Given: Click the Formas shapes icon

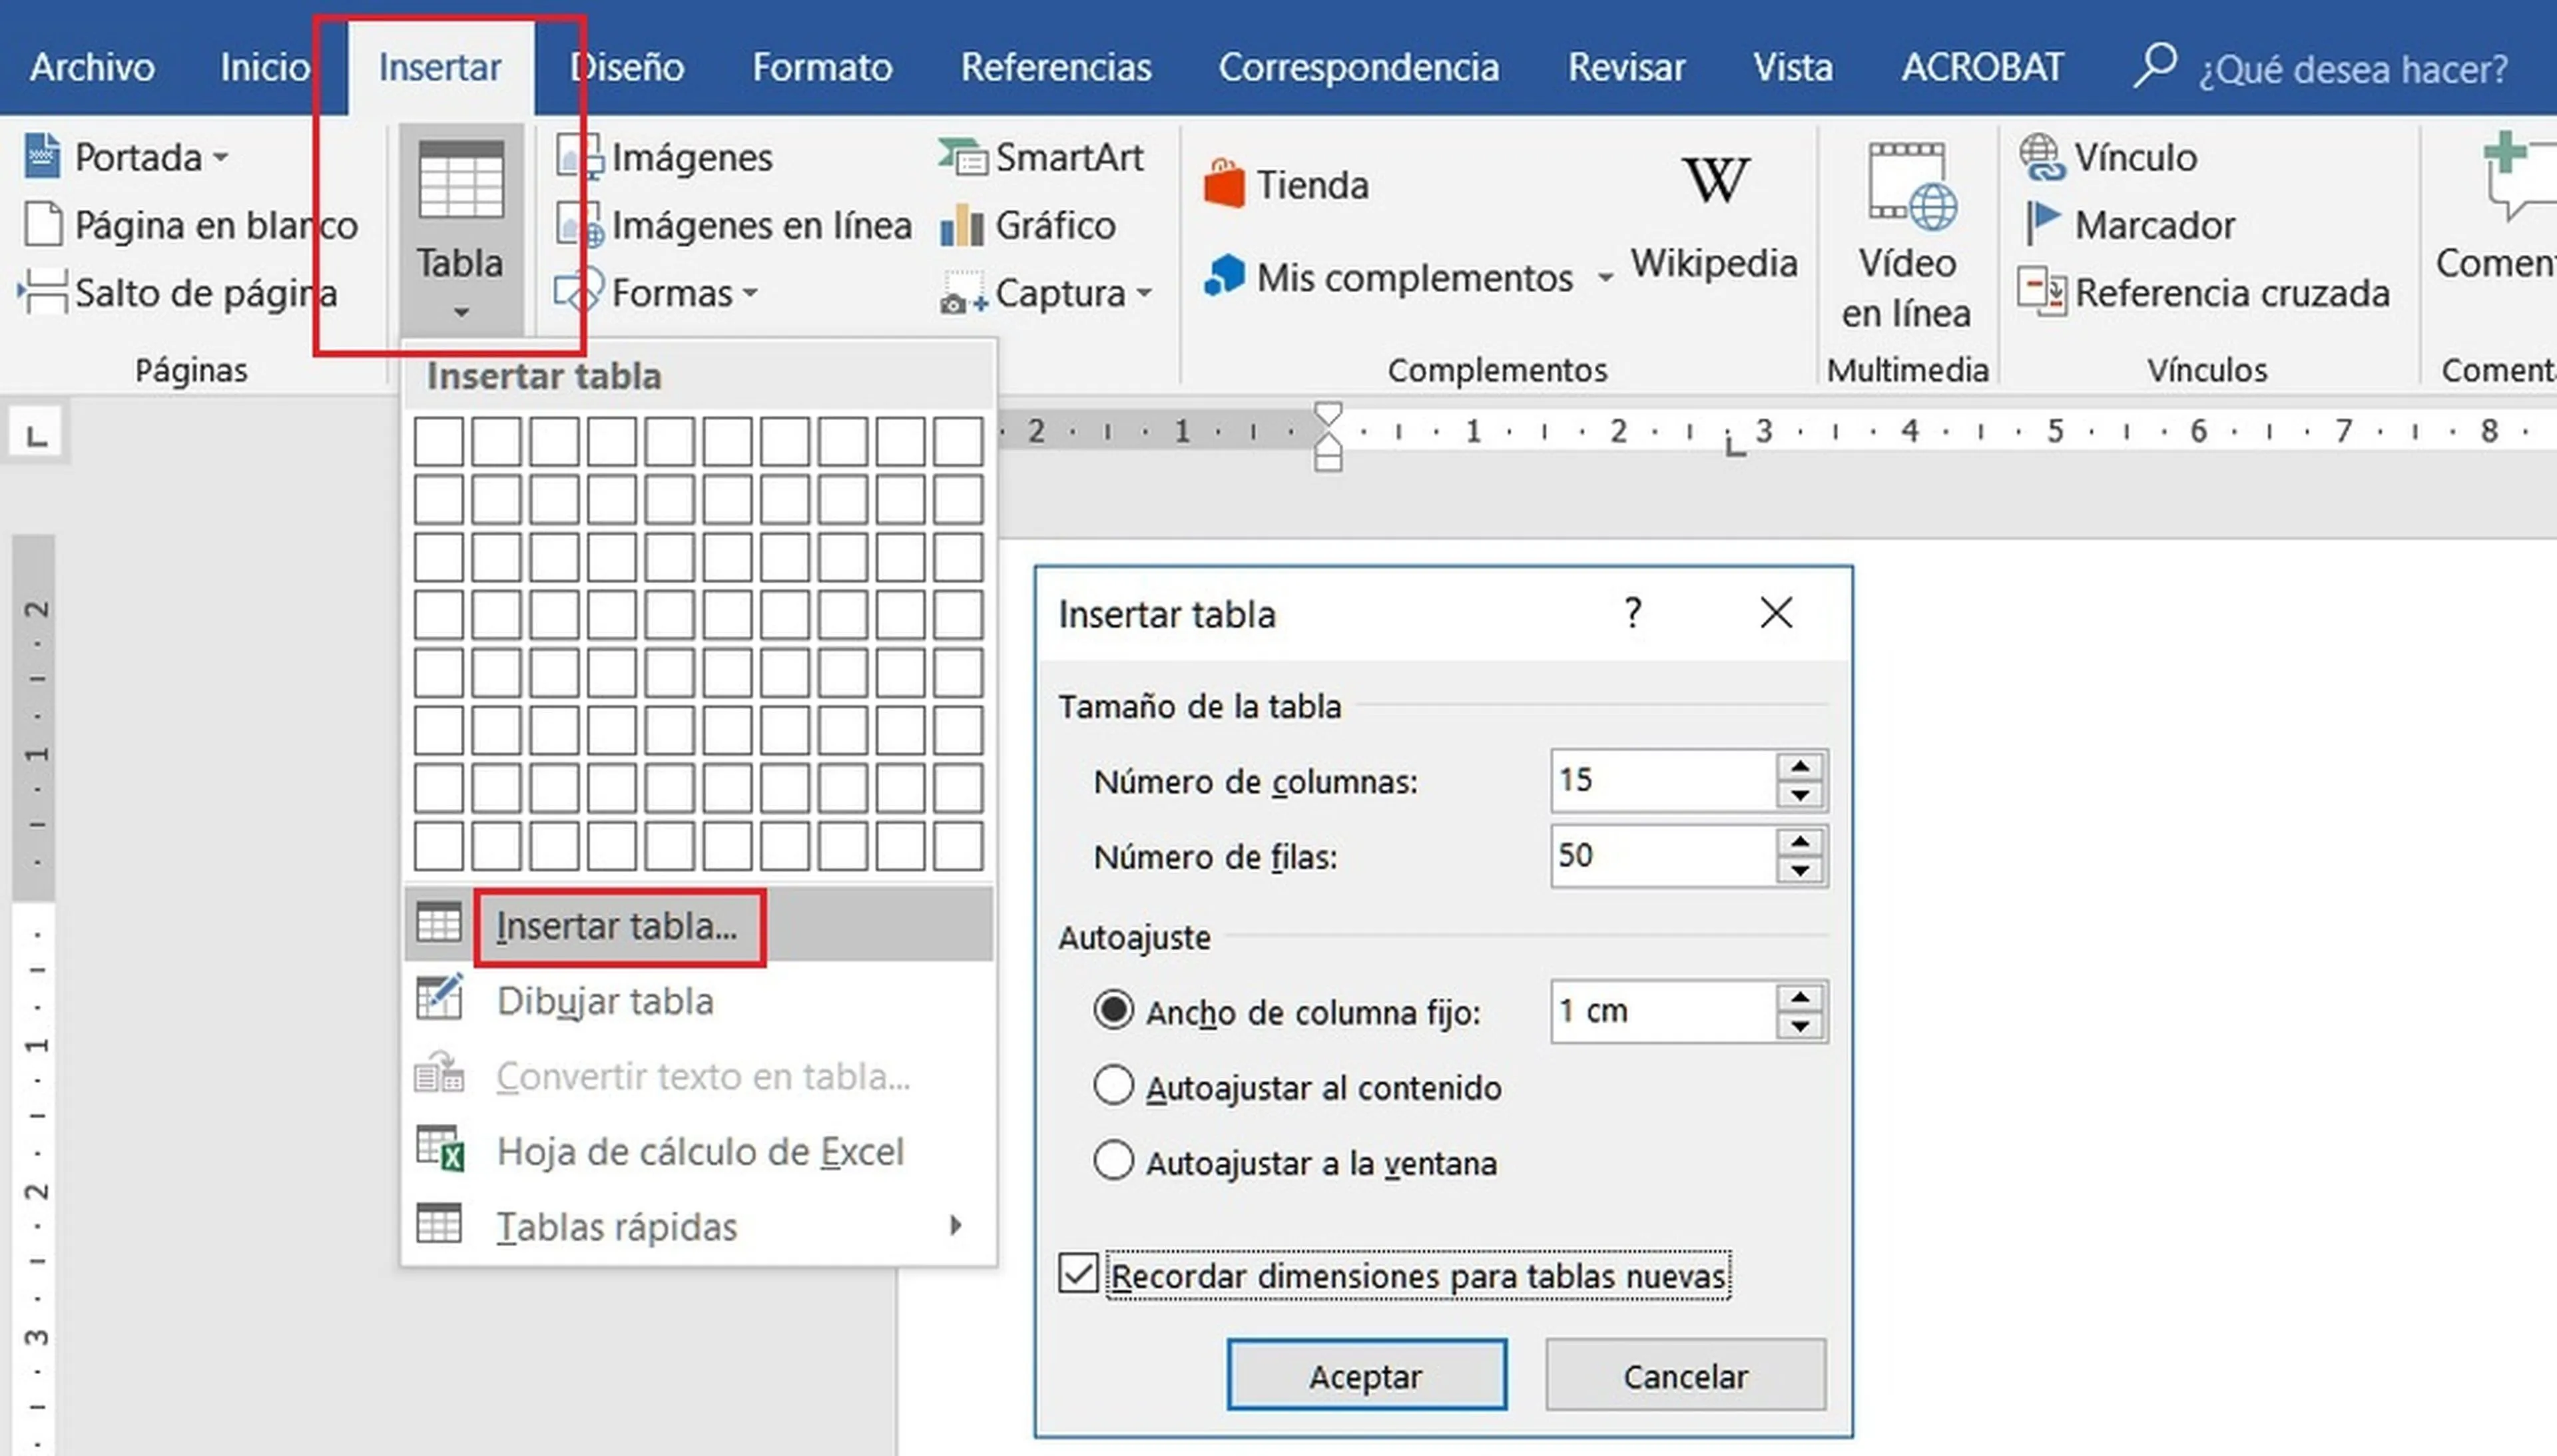Looking at the screenshot, I should (x=580, y=292).
